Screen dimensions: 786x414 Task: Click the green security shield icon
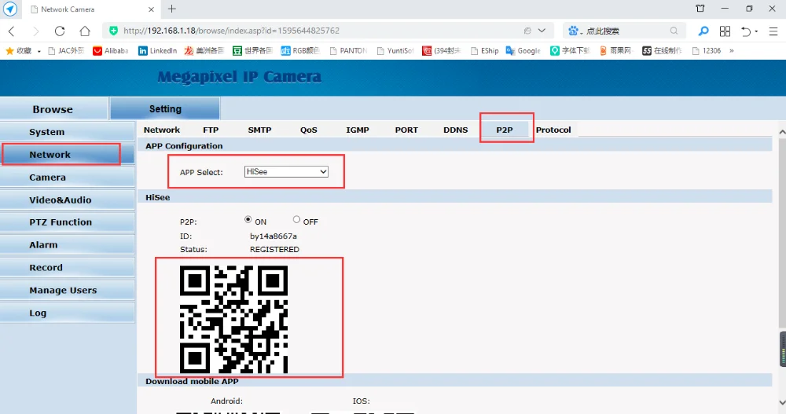114,31
